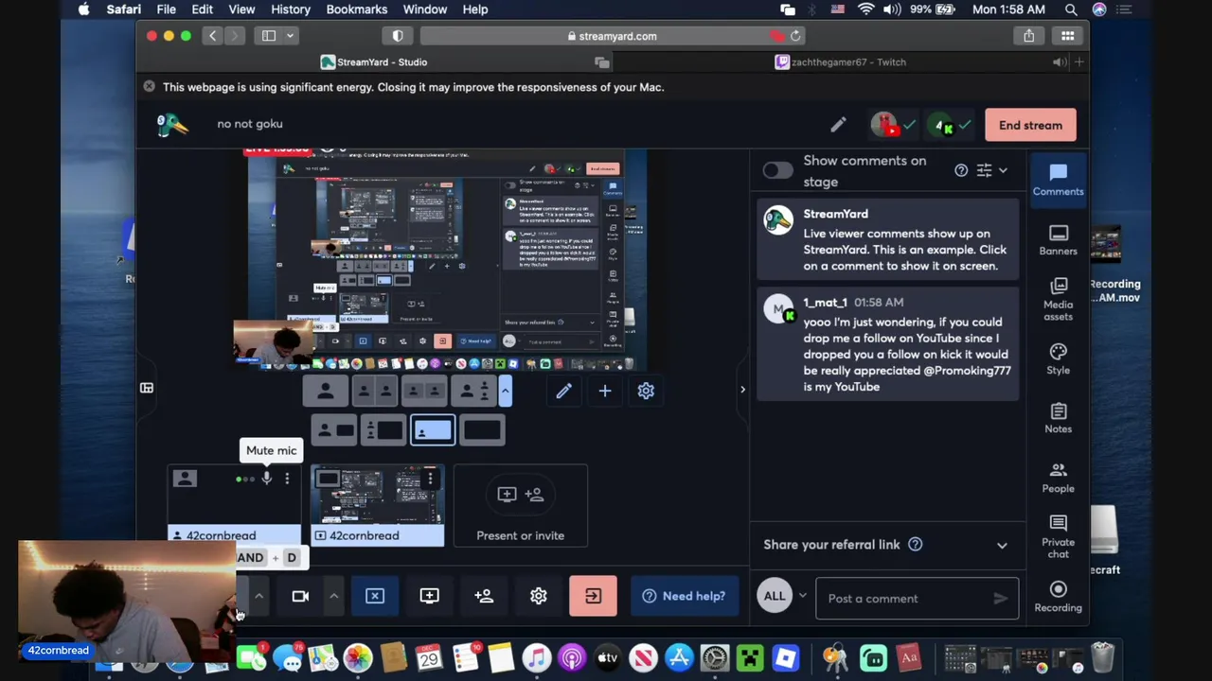Click the present screen button in toolbar

429,596
